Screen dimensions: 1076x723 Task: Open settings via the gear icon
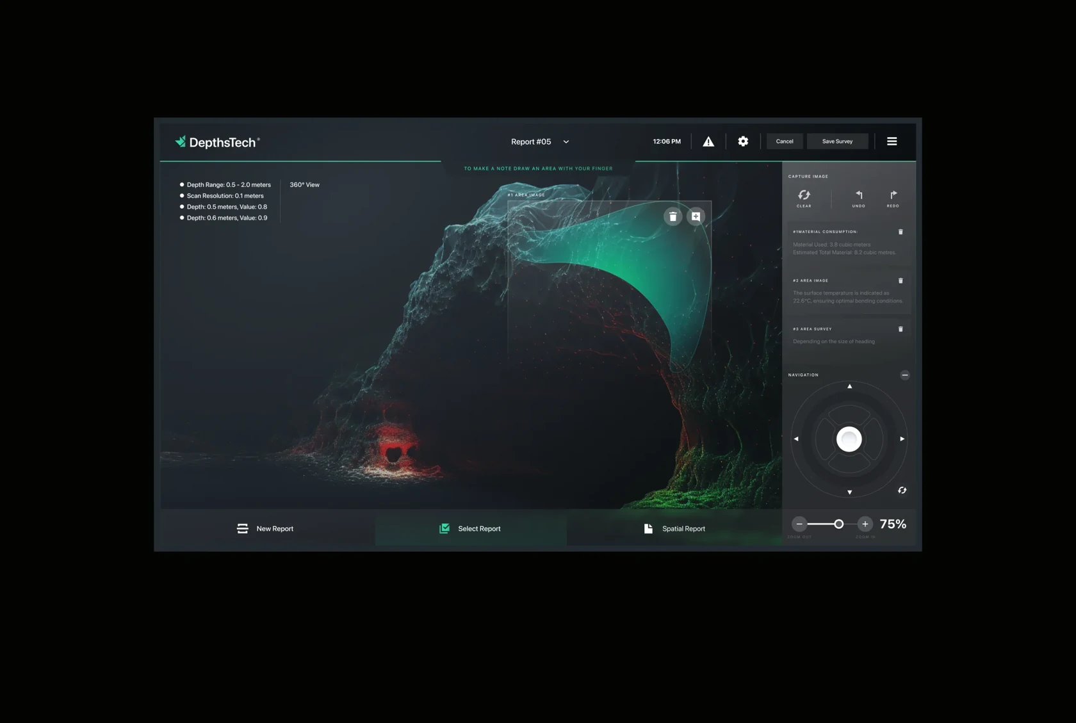743,142
